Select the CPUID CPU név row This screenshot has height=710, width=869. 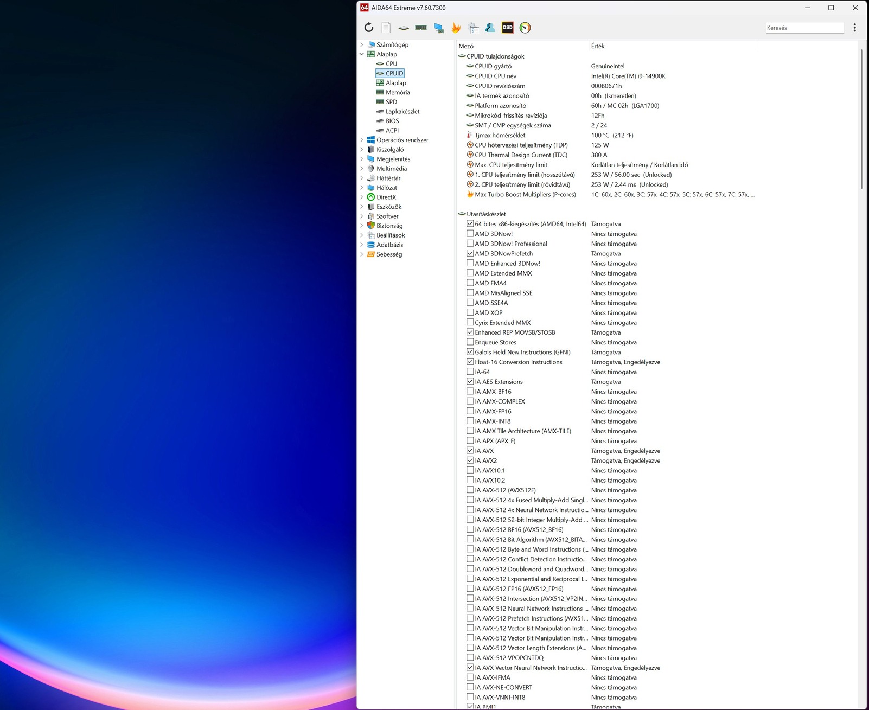(605, 76)
